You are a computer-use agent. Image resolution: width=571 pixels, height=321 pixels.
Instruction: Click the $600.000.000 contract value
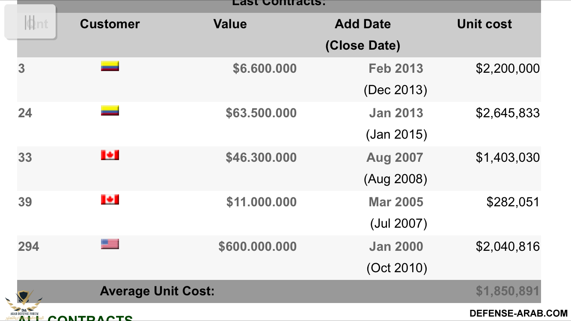pyautogui.click(x=257, y=247)
